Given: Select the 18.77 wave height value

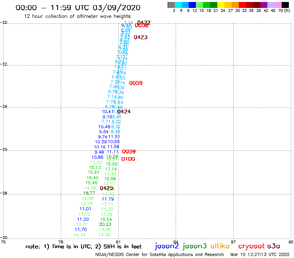Looking at the screenshot, I should pyautogui.click(x=89, y=193).
